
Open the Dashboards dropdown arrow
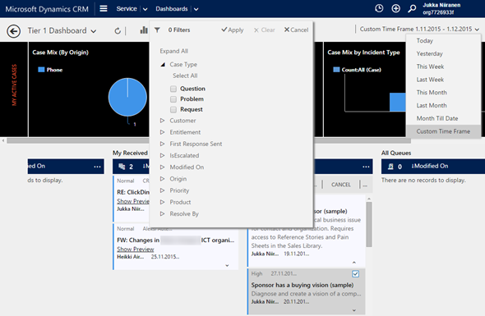(x=196, y=9)
